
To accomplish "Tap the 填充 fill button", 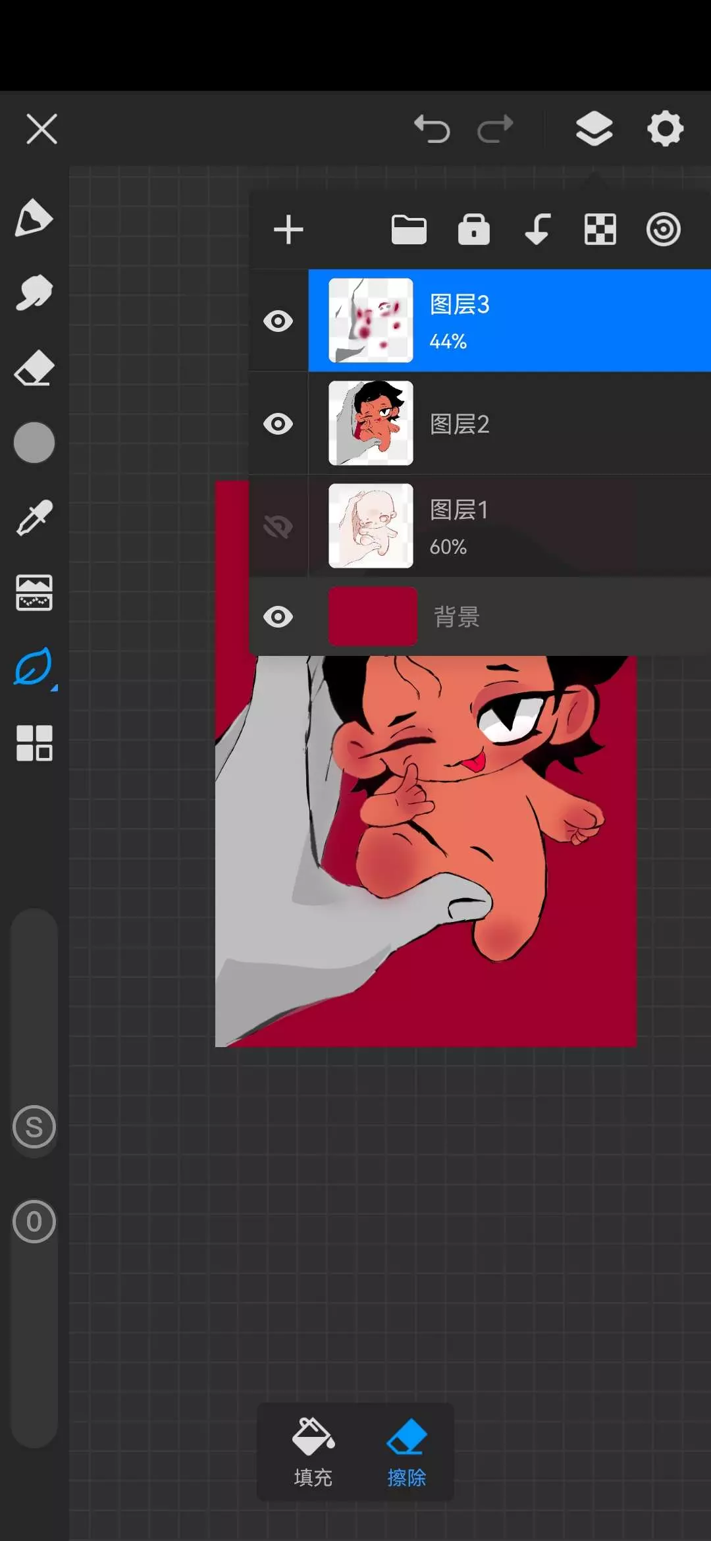I will [313, 1452].
